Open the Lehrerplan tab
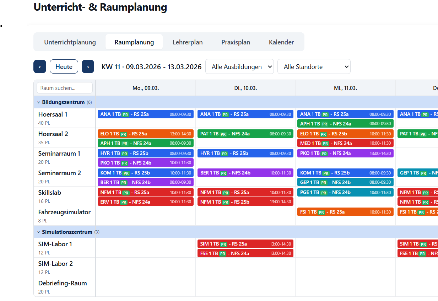This screenshot has height=301, width=438. 188,42
